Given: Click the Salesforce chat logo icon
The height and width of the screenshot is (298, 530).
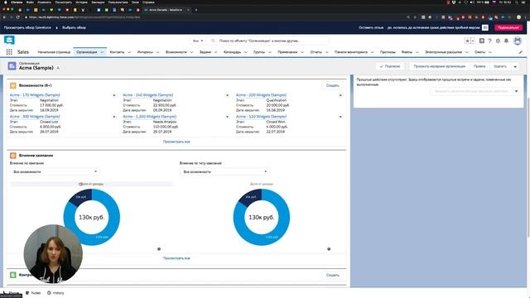Looking at the screenshot, I should (x=9, y=41).
